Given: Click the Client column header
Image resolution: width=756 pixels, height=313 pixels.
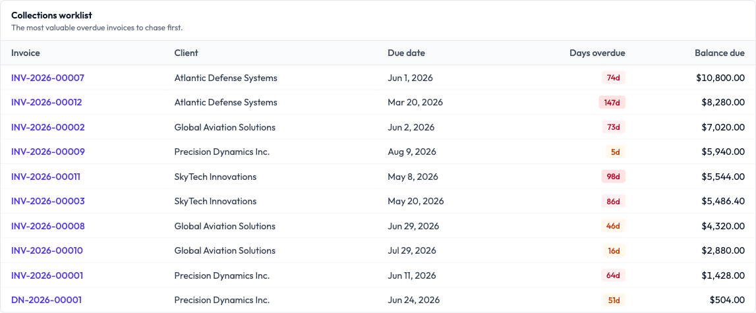Looking at the screenshot, I should tap(186, 53).
